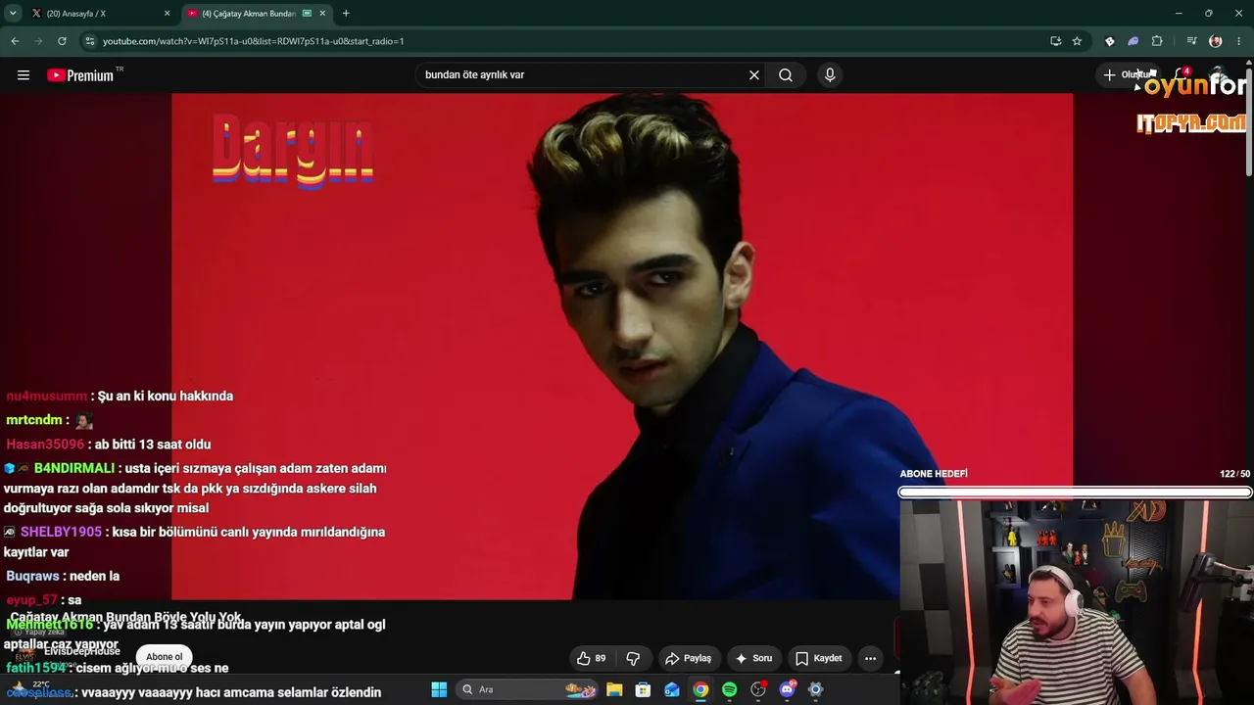View site information icon in address bar
1254x705 pixels.
tap(90, 41)
